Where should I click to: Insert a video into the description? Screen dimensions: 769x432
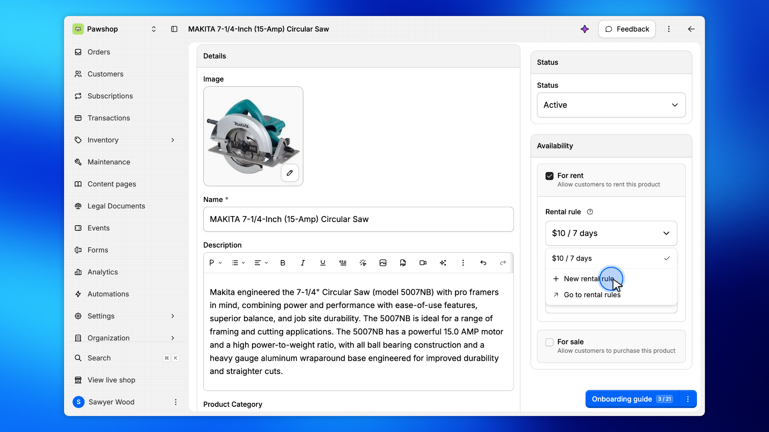point(423,263)
